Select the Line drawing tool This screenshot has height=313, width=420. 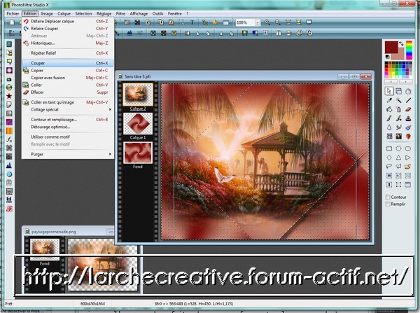(408, 100)
